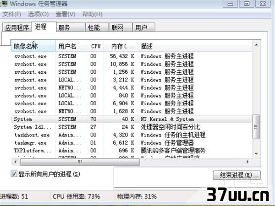Open the 性能 tab
This screenshot has height=206, width=275.
click(x=97, y=27)
